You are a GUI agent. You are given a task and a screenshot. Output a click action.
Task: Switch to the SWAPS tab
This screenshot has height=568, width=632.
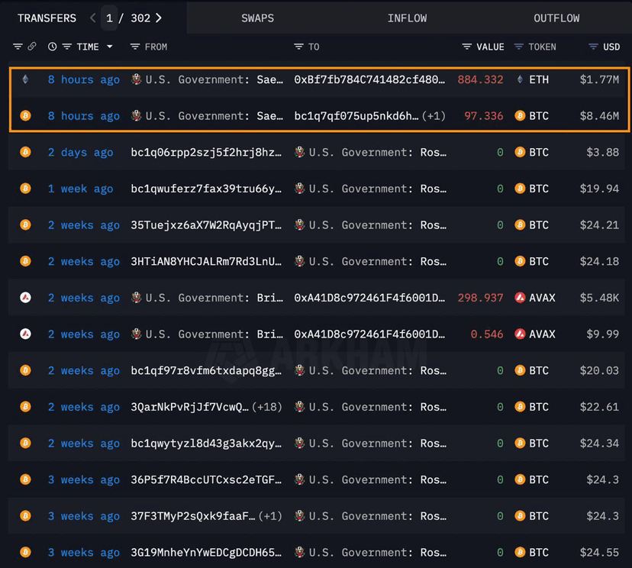coord(257,18)
